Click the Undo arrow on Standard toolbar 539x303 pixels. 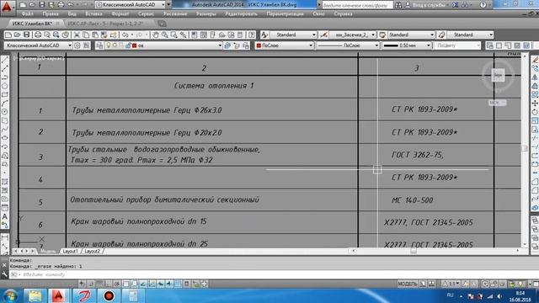tap(125, 35)
